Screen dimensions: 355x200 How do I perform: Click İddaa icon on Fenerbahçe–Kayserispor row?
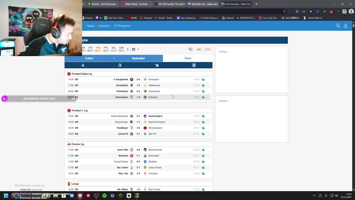pos(203,91)
